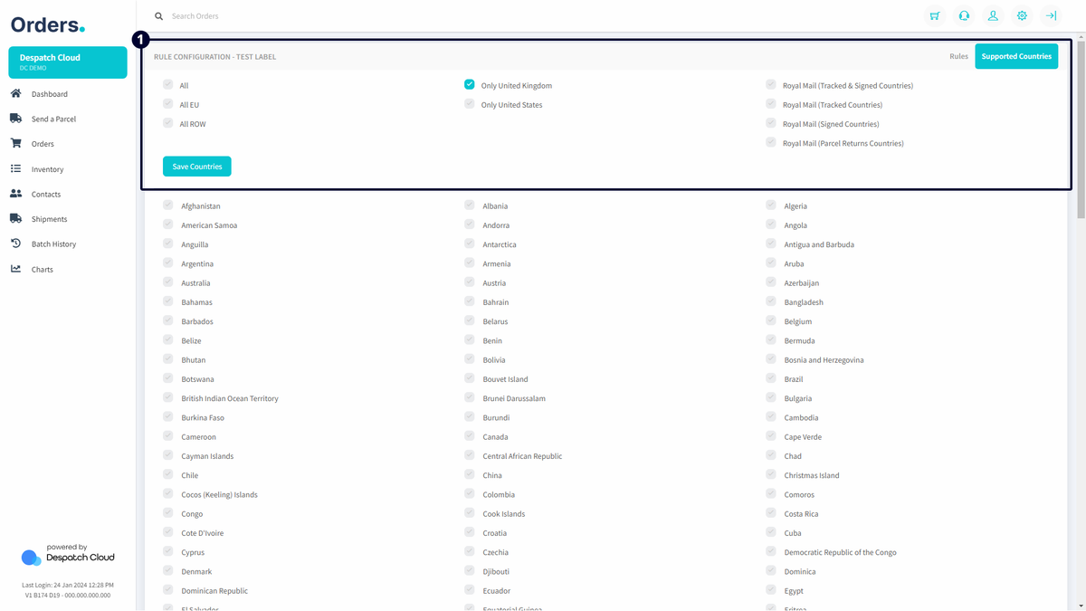
Task: Open the user account profile icon
Action: click(x=993, y=15)
